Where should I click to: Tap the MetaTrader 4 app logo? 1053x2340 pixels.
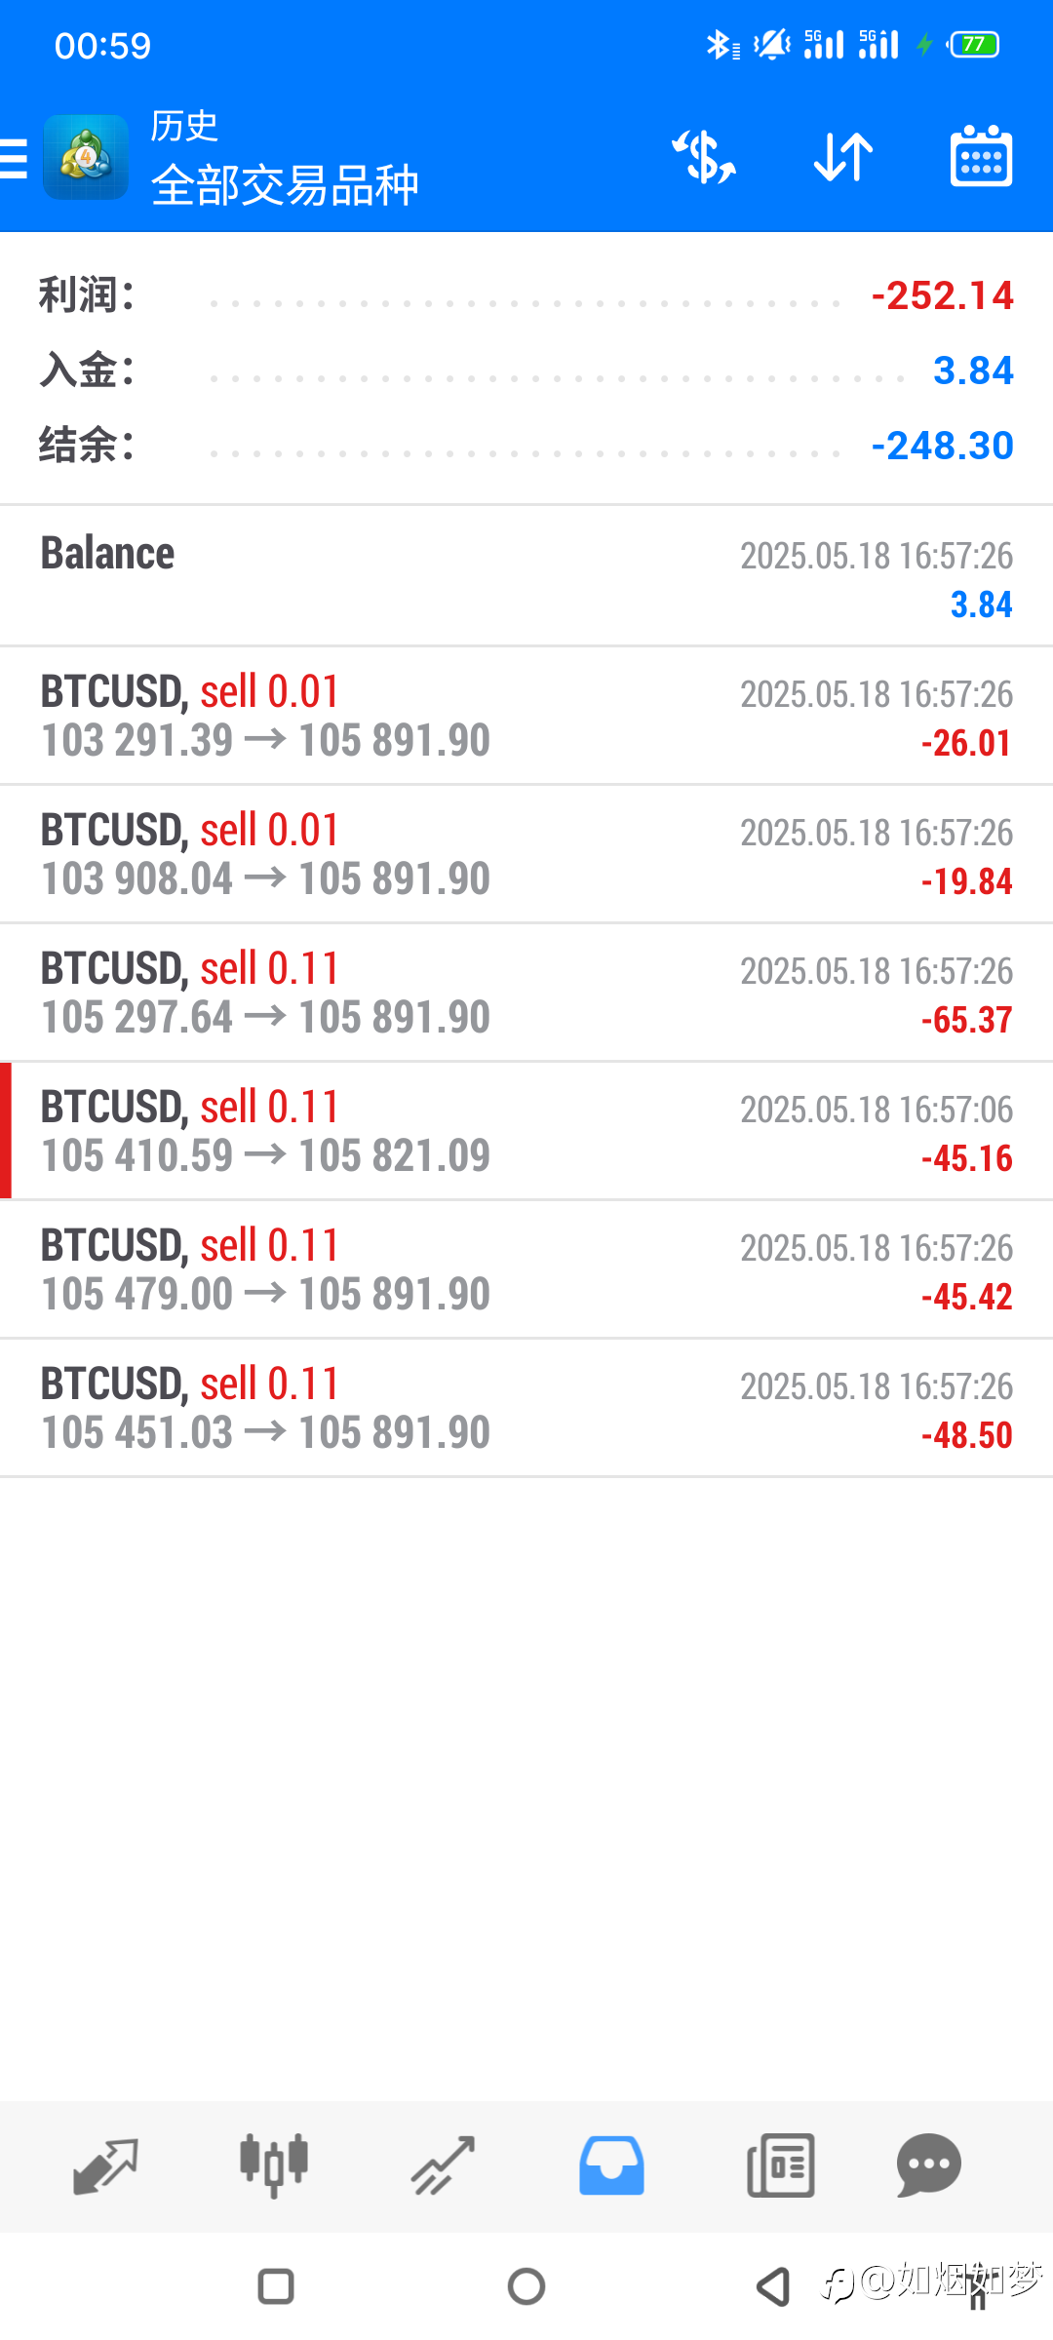click(86, 157)
